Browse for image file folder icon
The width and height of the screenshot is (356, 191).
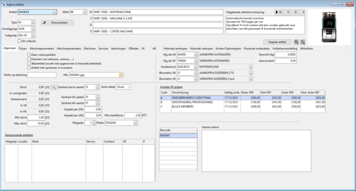click(121, 75)
